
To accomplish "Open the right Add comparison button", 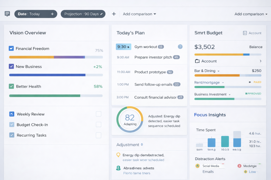I will (251, 14).
